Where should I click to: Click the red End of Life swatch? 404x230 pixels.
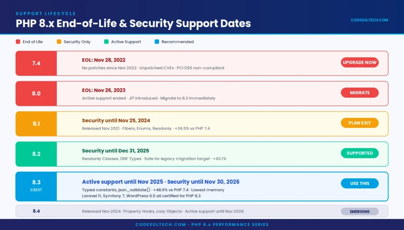click(x=18, y=42)
